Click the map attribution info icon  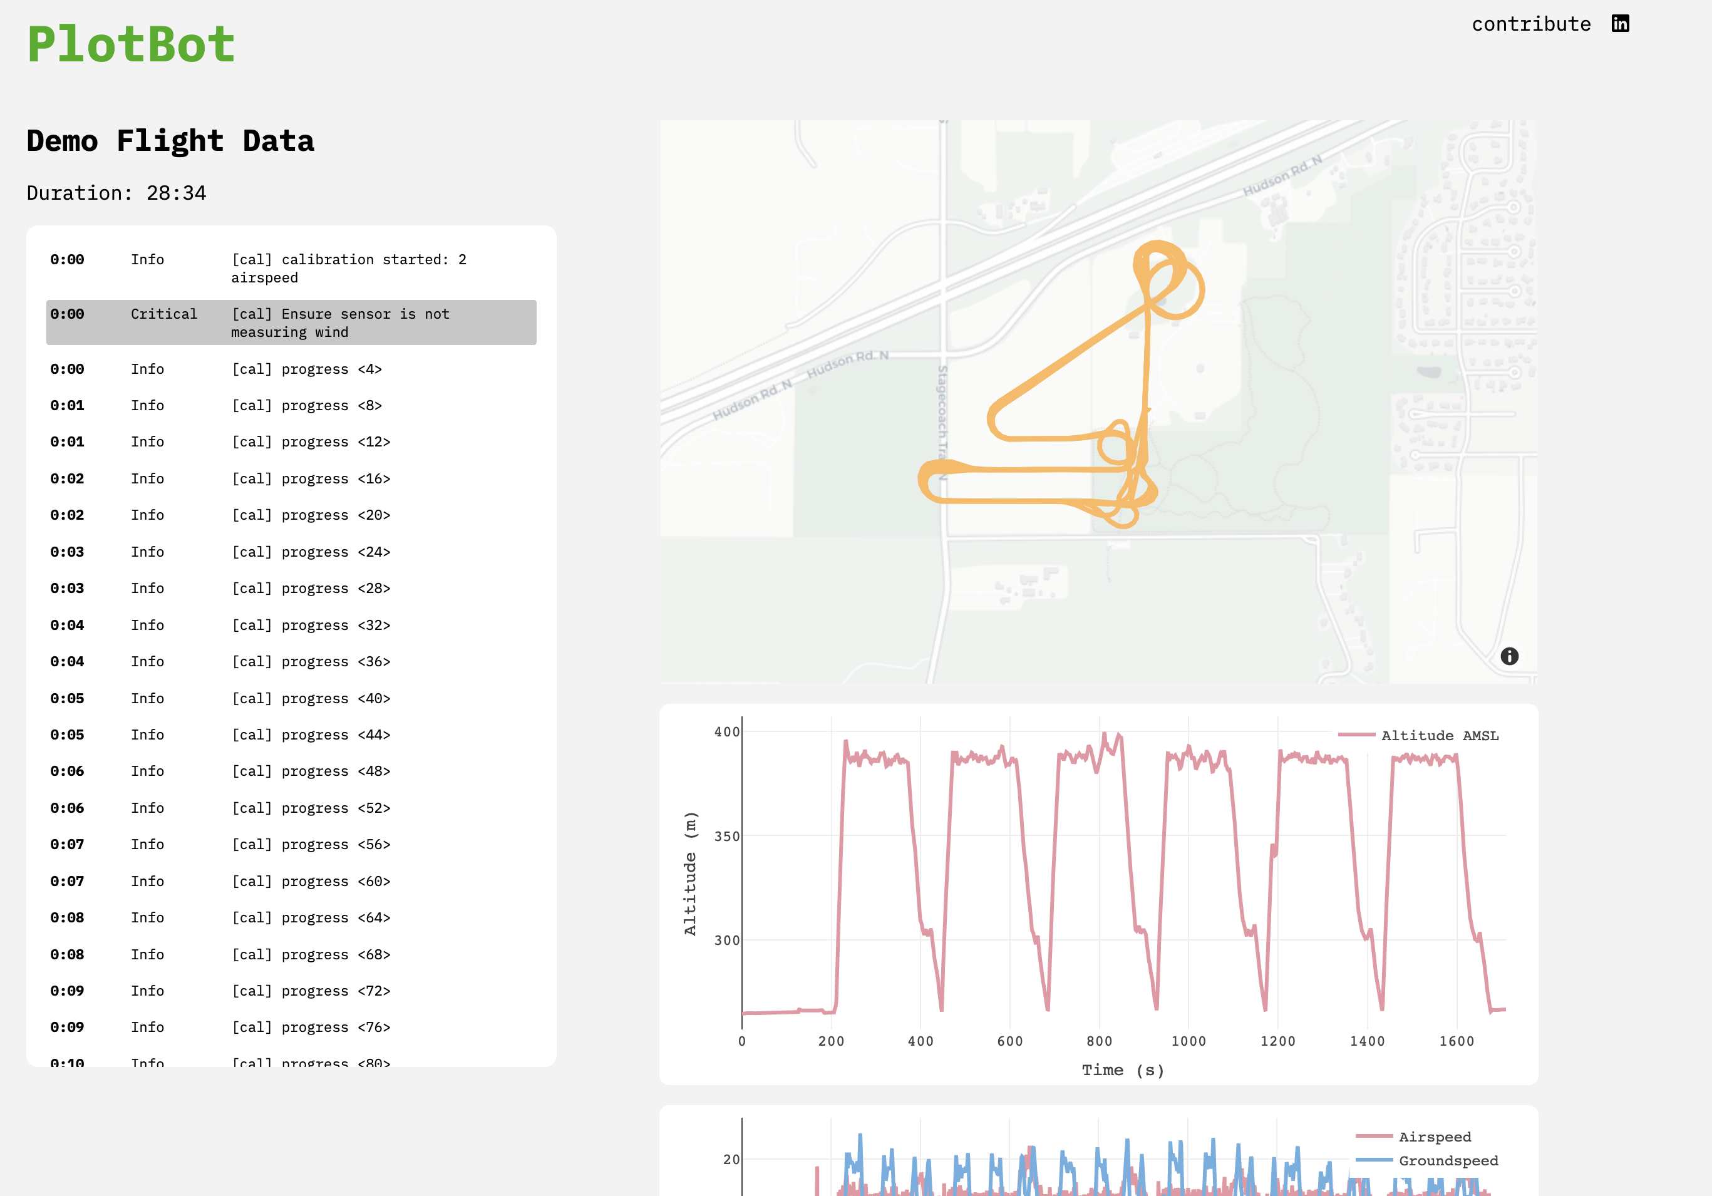(1509, 657)
